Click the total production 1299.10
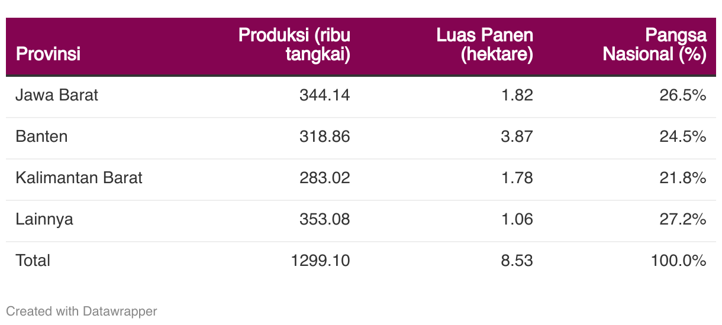 click(x=320, y=261)
